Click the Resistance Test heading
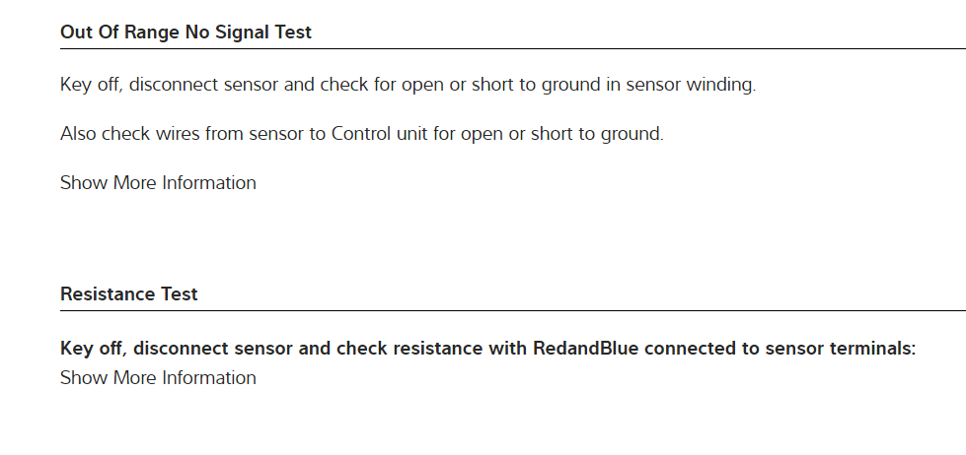The width and height of the screenshot is (966, 455). click(x=128, y=294)
